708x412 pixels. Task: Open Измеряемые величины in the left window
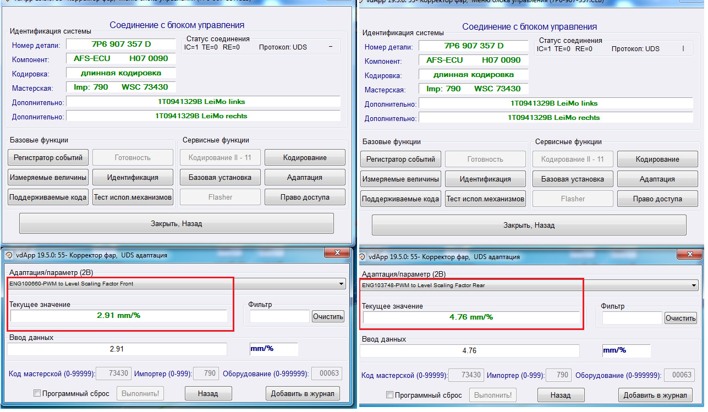tap(48, 178)
